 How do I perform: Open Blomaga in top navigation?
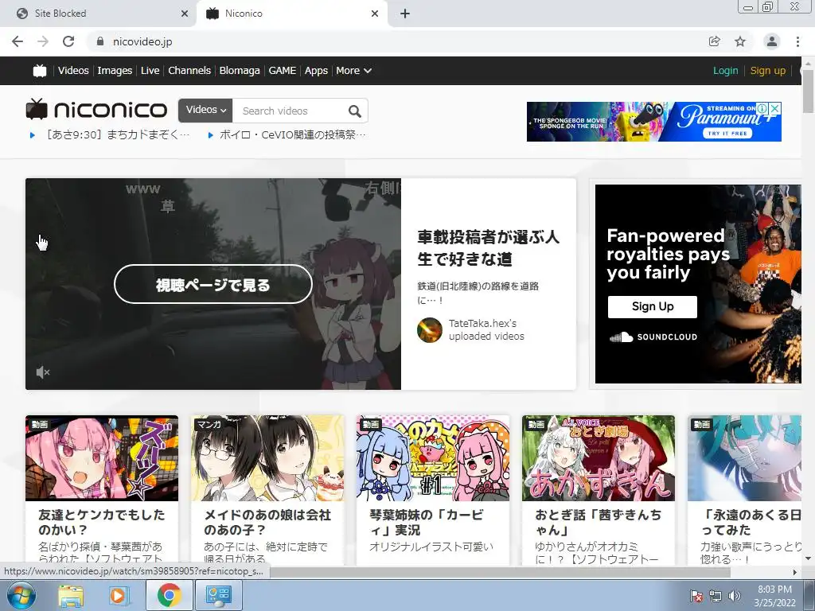(x=239, y=71)
